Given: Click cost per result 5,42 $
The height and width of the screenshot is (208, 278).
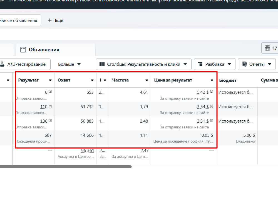Looking at the screenshot, I should pyautogui.click(x=203, y=92).
